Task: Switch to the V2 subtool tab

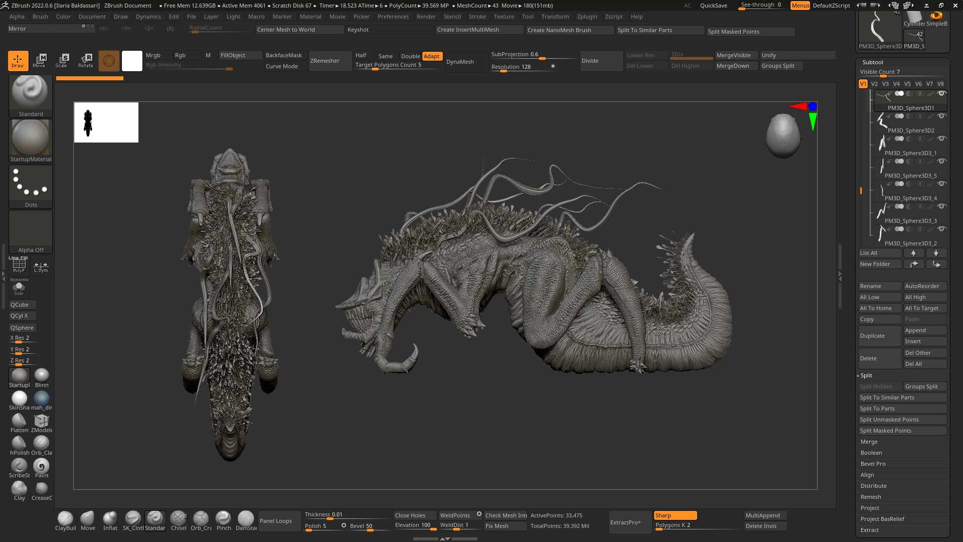Action: [x=874, y=84]
